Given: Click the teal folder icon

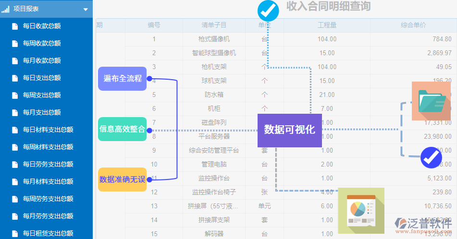Looking at the screenshot, I should point(431,101).
